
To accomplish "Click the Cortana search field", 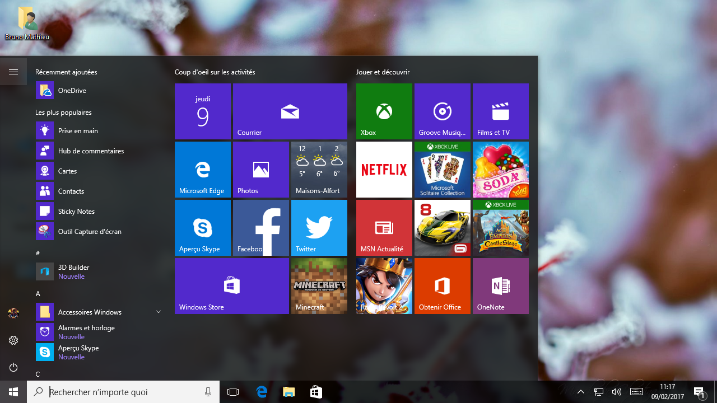I will pyautogui.click(x=123, y=392).
